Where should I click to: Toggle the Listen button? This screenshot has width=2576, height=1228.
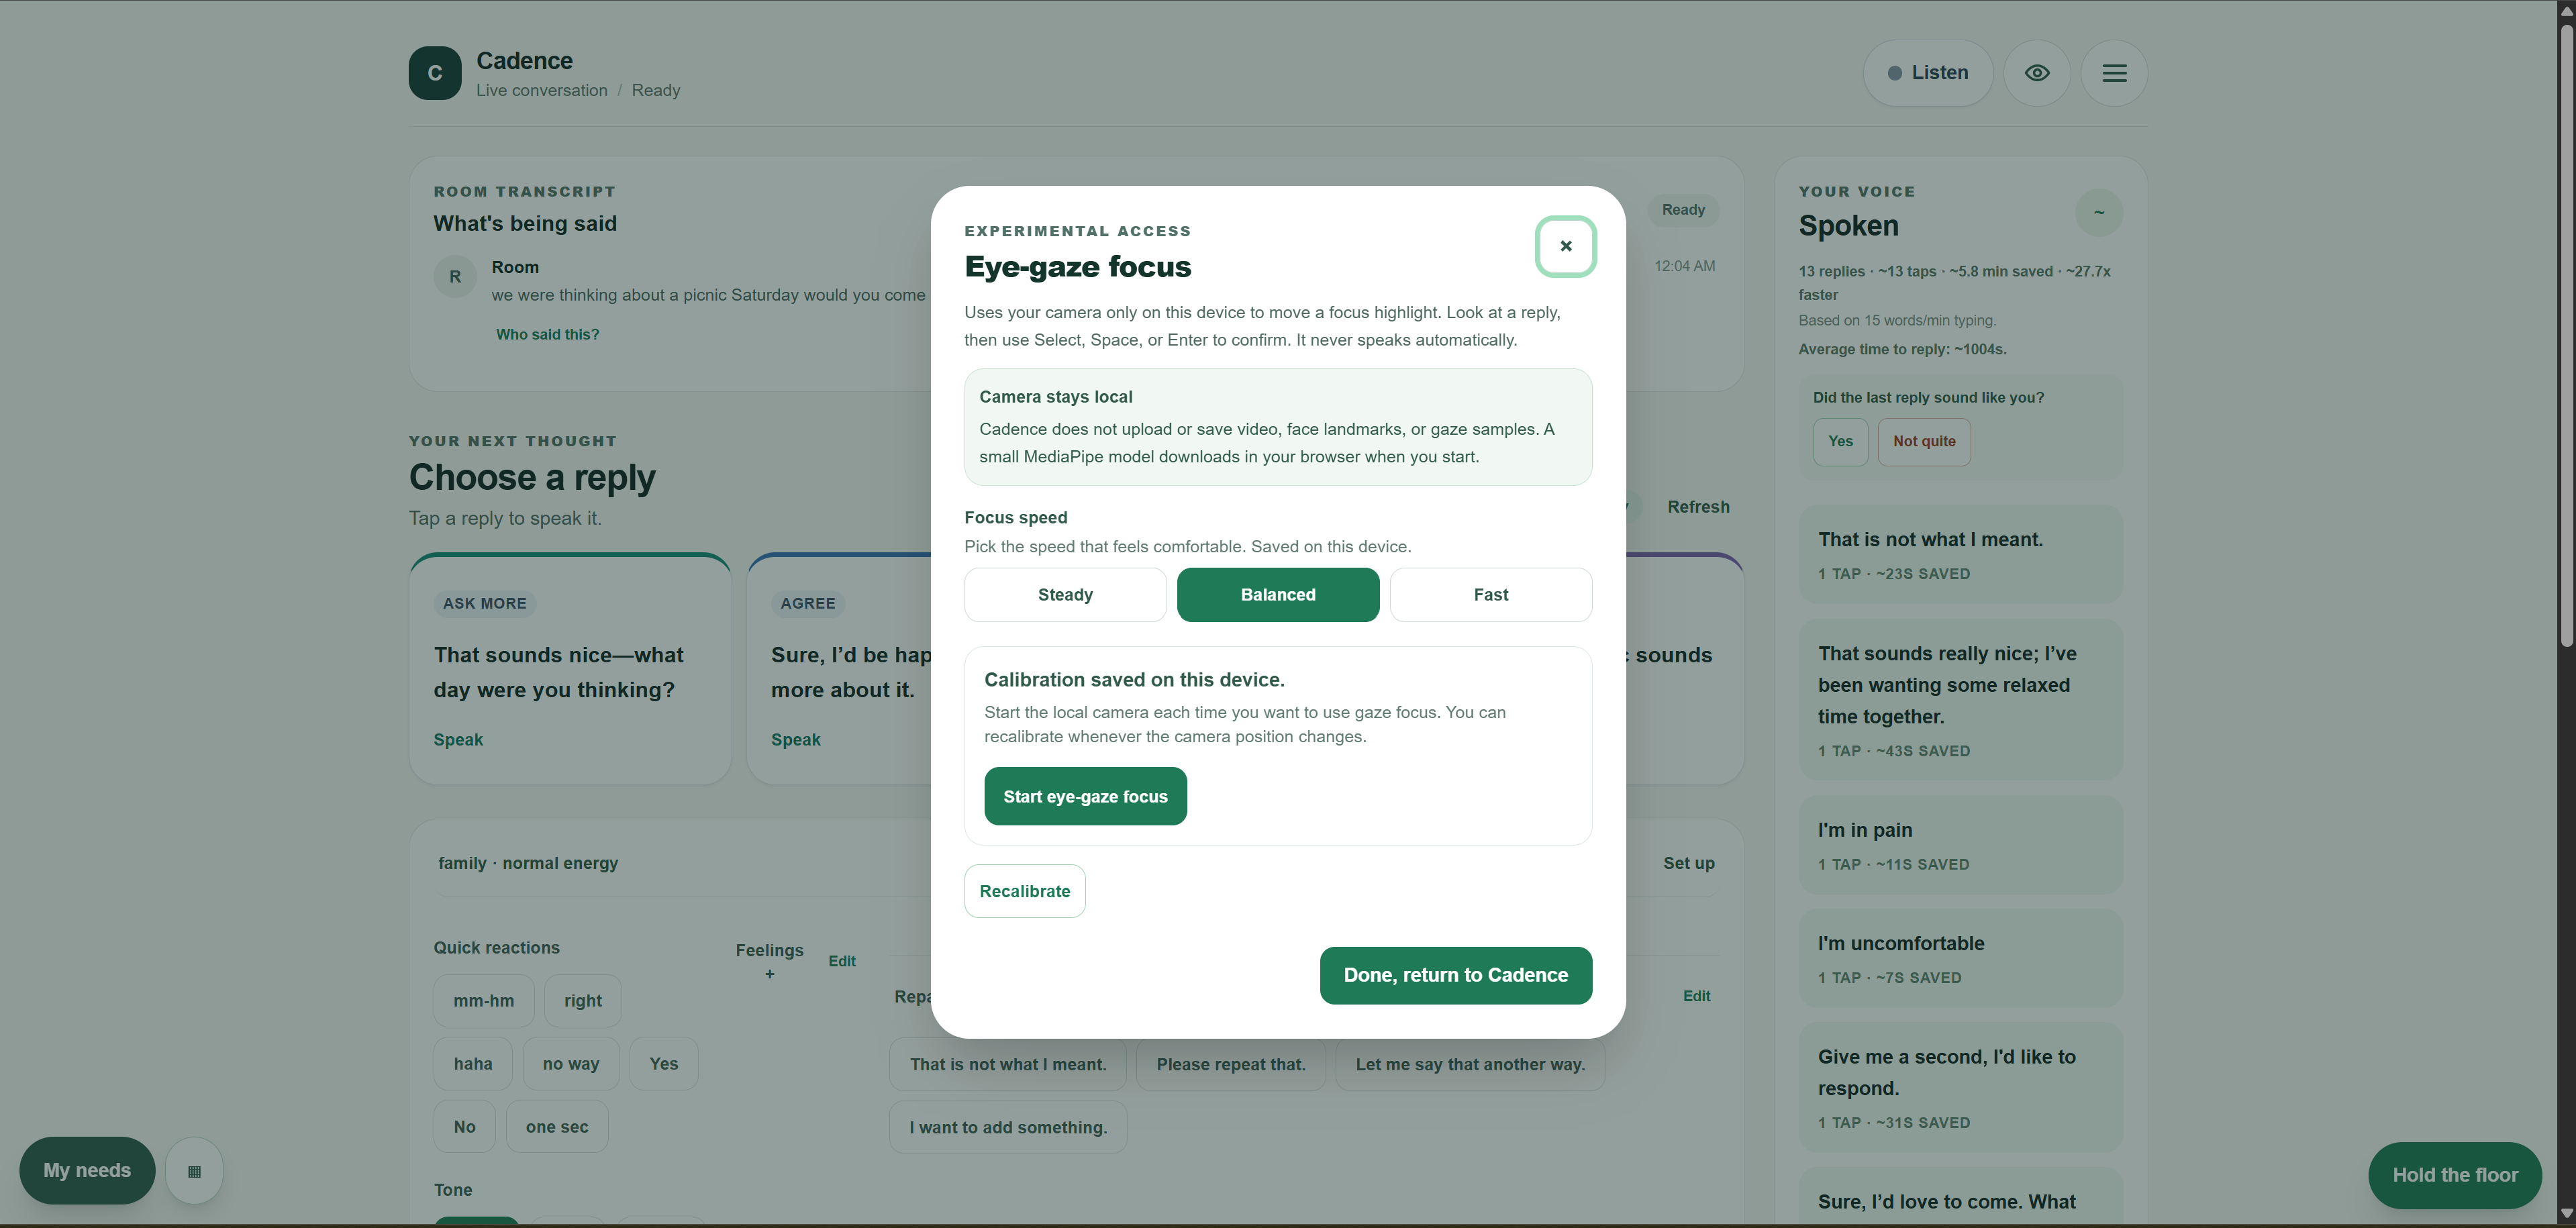[1928, 73]
